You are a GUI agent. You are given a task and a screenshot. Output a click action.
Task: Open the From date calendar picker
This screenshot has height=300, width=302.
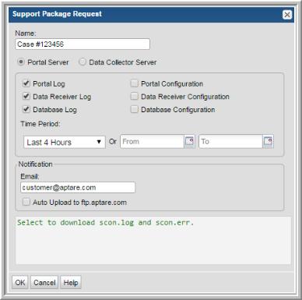189,142
